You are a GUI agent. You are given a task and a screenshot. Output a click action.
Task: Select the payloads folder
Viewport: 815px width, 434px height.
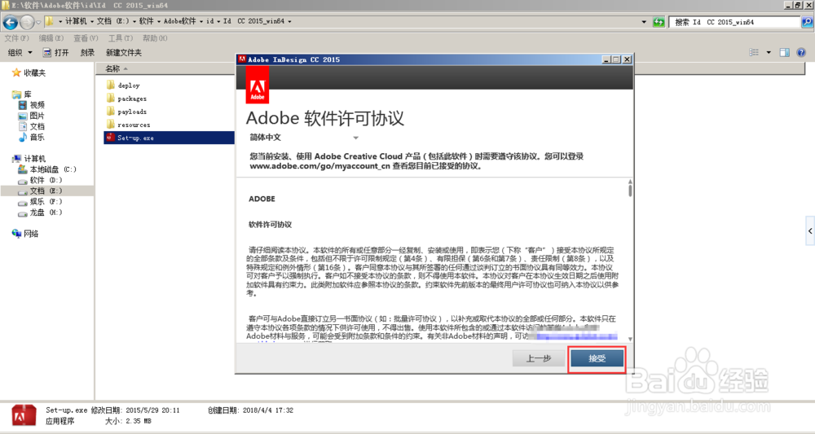tap(126, 112)
